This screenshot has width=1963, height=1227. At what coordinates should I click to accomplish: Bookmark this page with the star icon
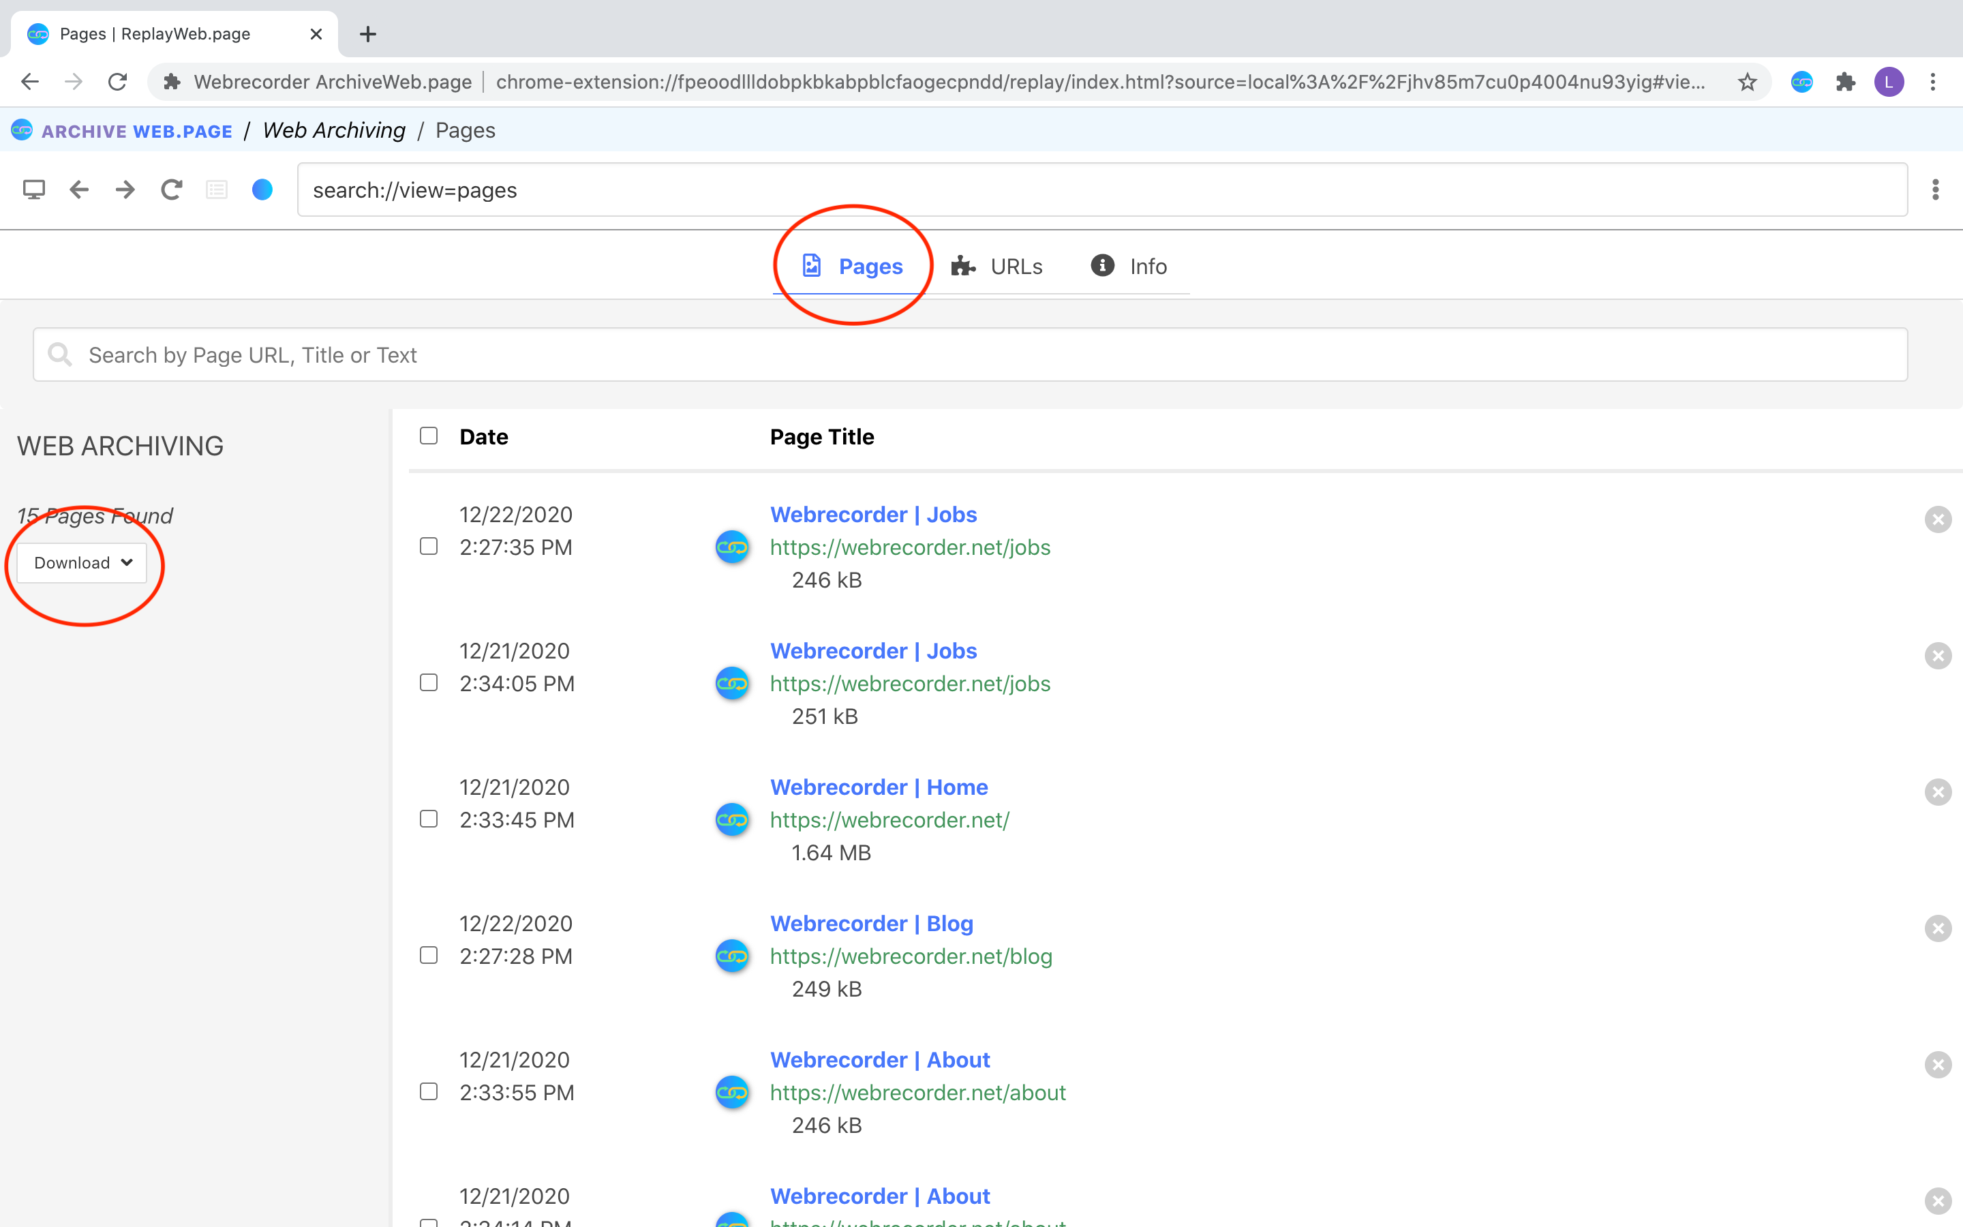coord(1747,82)
